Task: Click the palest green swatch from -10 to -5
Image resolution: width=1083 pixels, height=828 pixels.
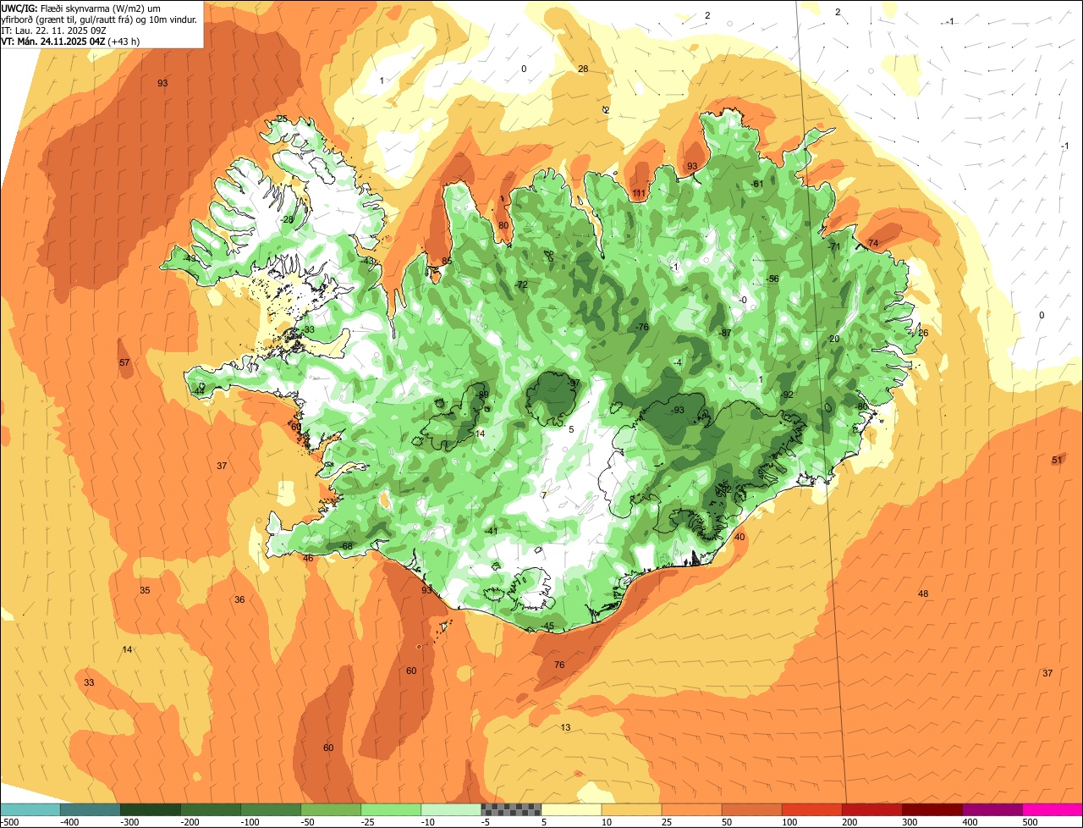Action: [451, 810]
